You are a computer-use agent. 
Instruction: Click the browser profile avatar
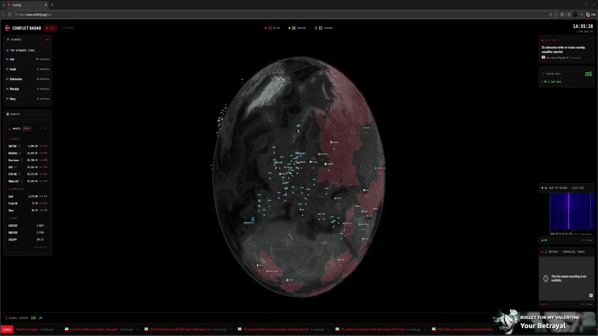click(575, 14)
